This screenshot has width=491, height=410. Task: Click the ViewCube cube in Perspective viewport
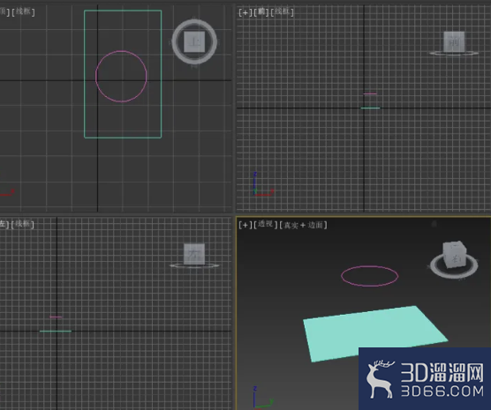click(455, 254)
